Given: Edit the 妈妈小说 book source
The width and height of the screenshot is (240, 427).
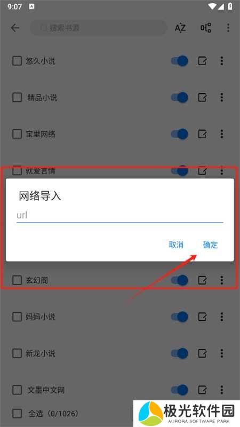Looking at the screenshot, I should tap(202, 317).
